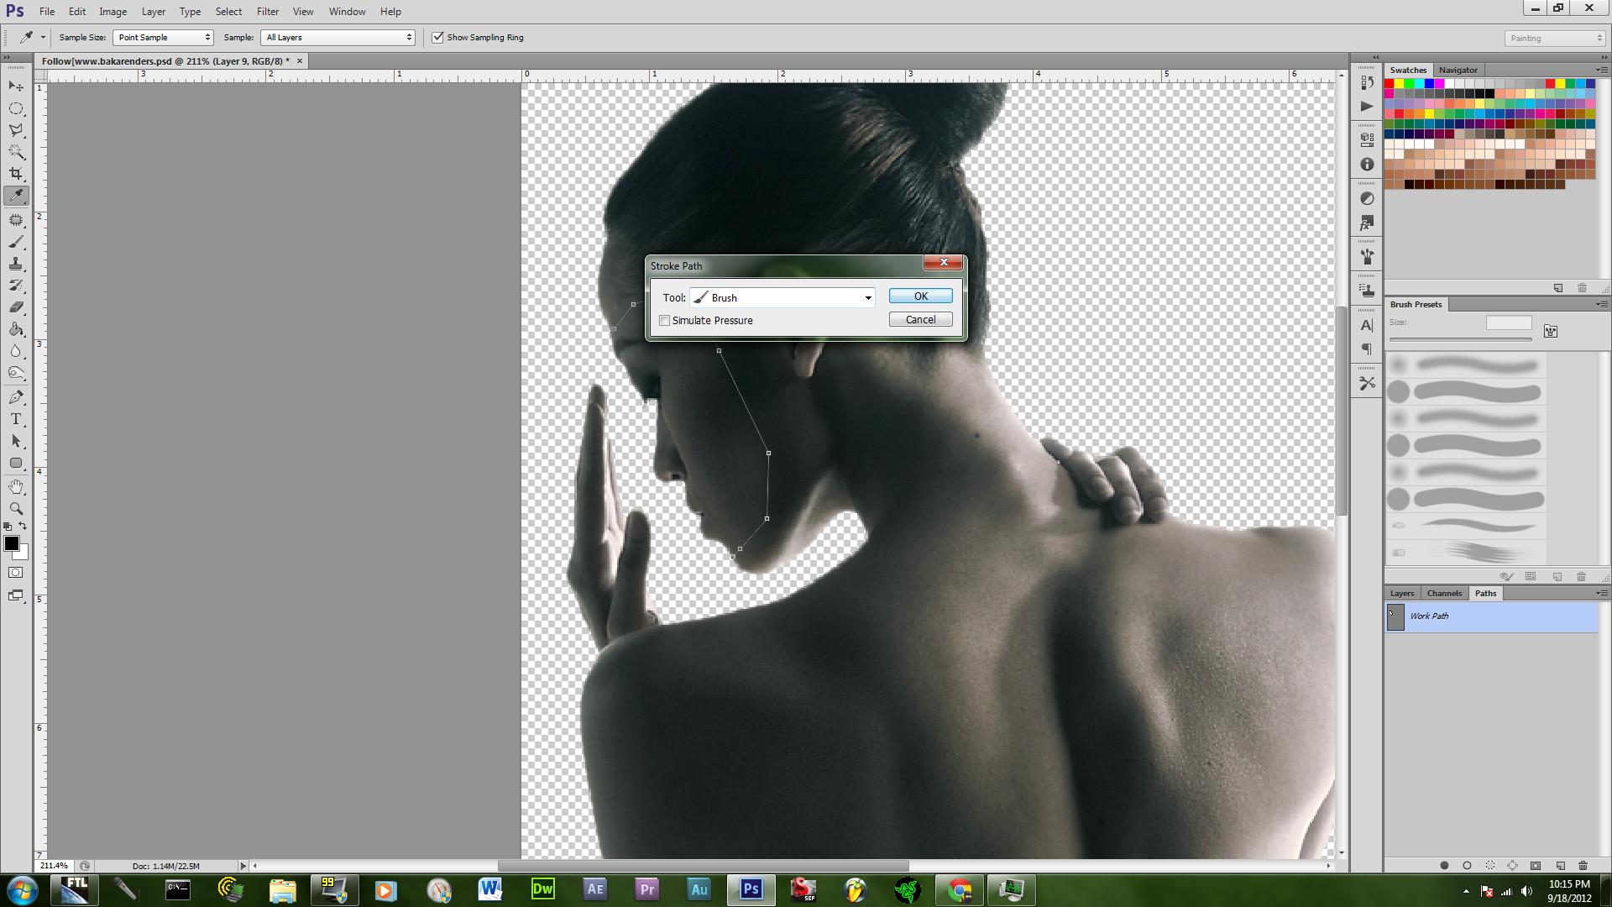
Task: Click the foreground color black swatch
Action: click(x=11, y=543)
